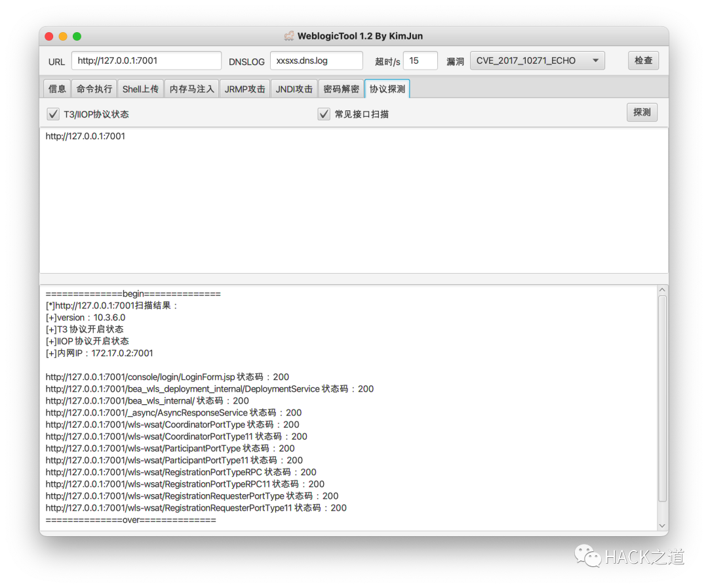Click the target entry http://127.0.0.1:7001 in list
This screenshot has width=708, height=588.
click(85, 136)
